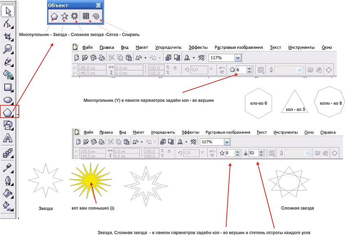Open the Справка menu in lower menu bar
The width and height of the screenshot is (345, 235).
pos(327,132)
